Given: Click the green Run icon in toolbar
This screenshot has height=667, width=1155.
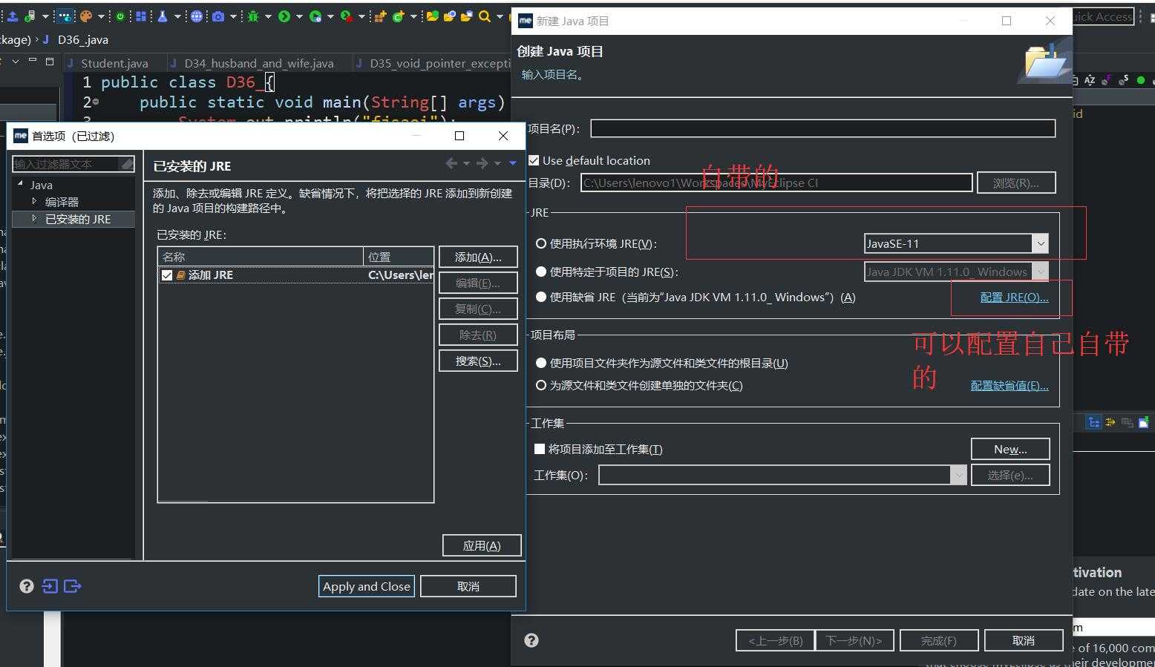Looking at the screenshot, I should [284, 16].
